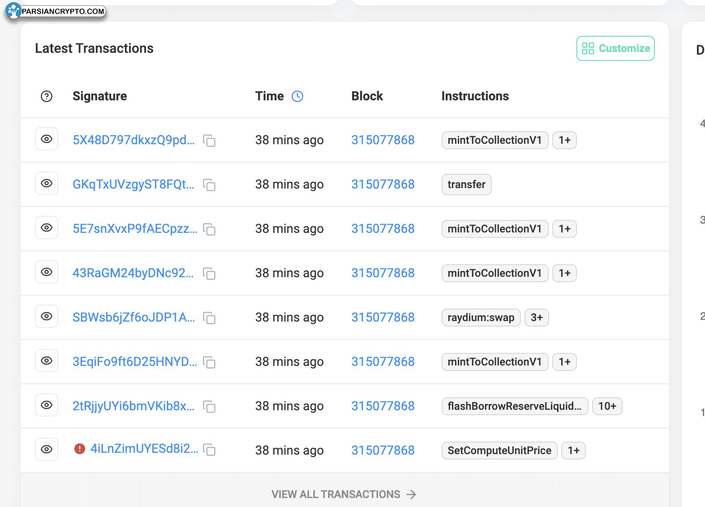Click the question mark help icon in table header
Viewport: 705px width, 507px height.
pos(47,96)
